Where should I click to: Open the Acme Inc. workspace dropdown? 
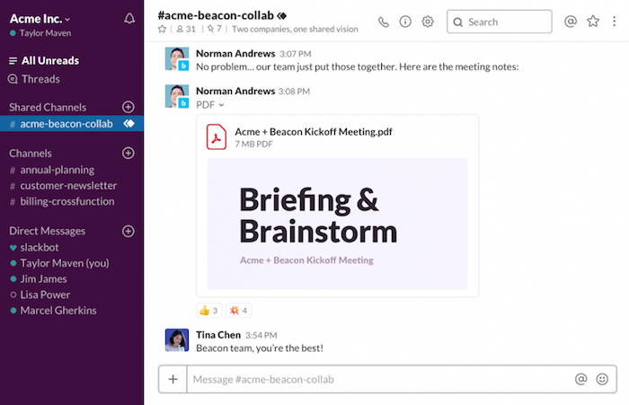[x=40, y=18]
